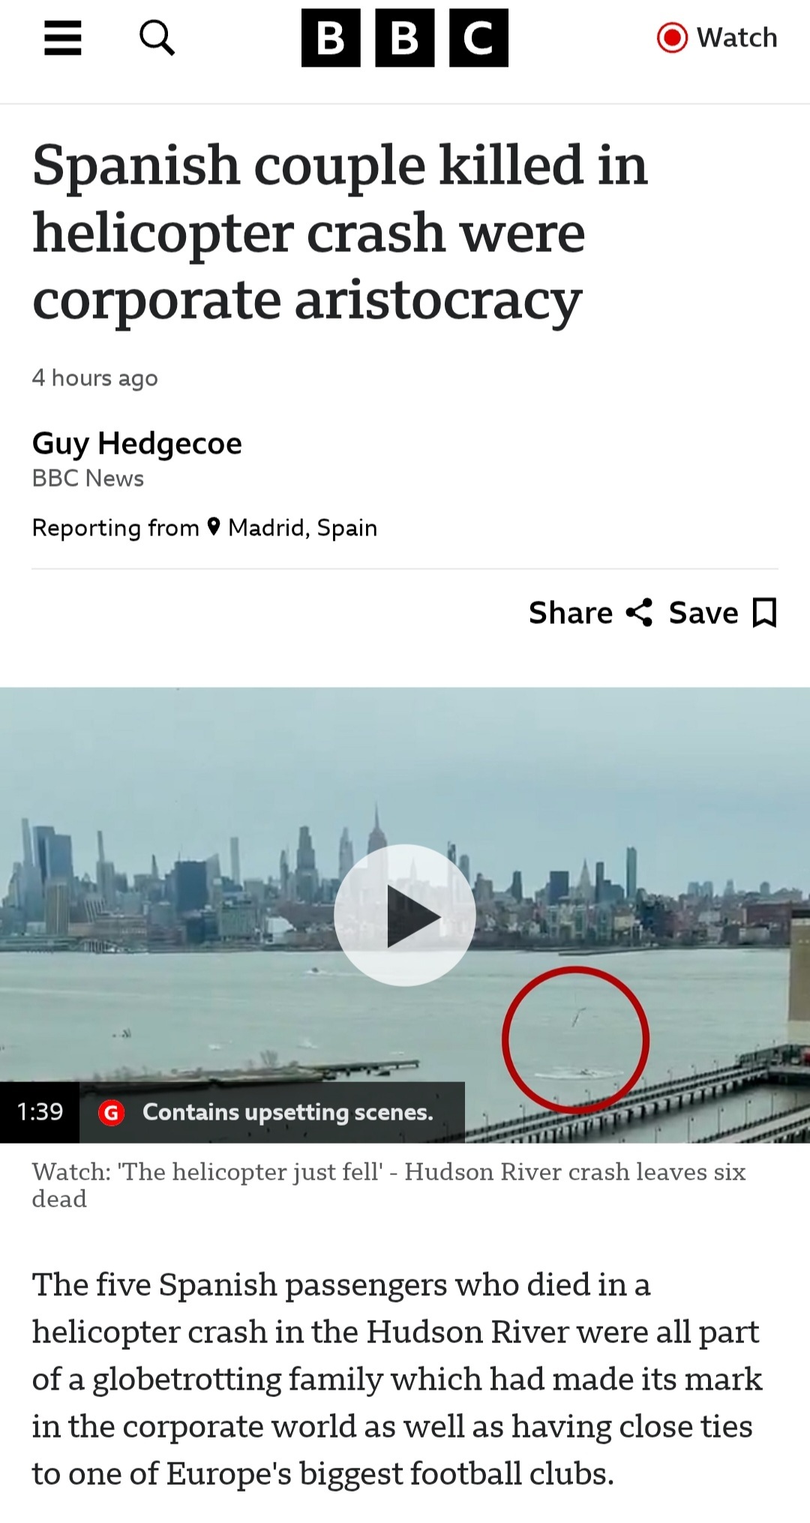Click the video caption text
This screenshot has width=810, height=1523.
[x=388, y=1185]
